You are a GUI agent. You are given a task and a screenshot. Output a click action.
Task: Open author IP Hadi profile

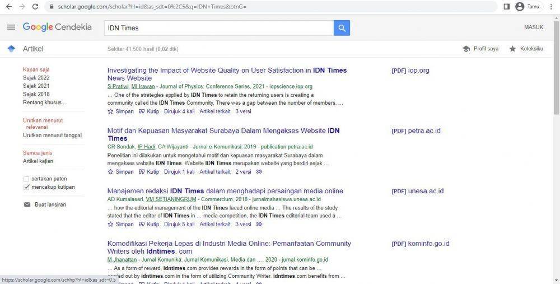[146, 147]
